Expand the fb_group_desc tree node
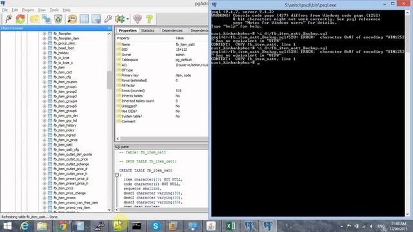The height and width of the screenshot is (232, 413). pos(45,43)
